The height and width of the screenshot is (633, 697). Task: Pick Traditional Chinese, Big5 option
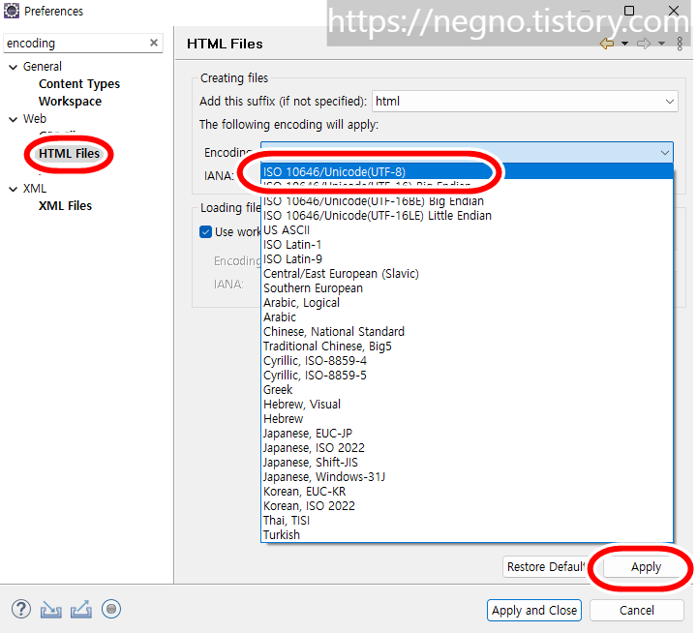(x=467, y=347)
